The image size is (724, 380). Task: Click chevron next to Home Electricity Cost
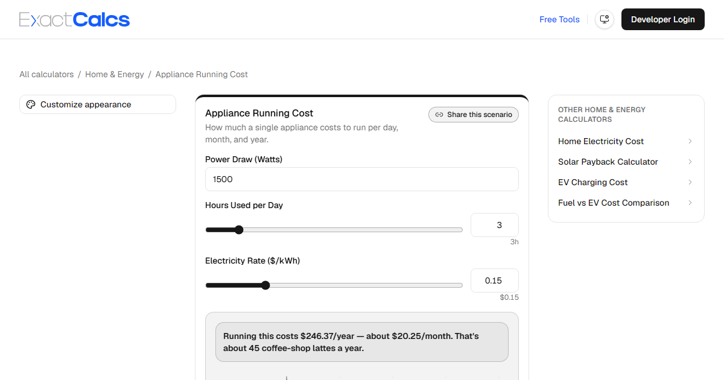(x=690, y=141)
